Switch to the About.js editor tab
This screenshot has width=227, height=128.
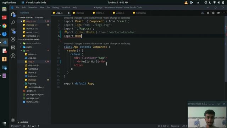point(120,13)
